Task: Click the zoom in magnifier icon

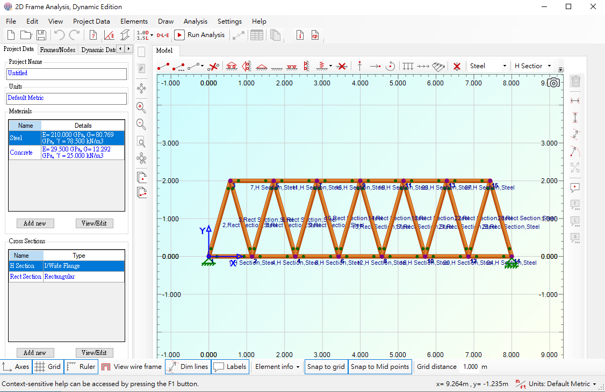Action: pyautogui.click(x=141, y=107)
